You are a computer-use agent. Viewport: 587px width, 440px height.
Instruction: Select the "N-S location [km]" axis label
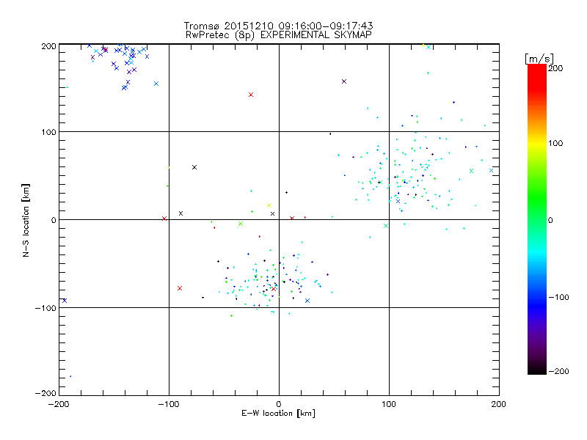[26, 220]
